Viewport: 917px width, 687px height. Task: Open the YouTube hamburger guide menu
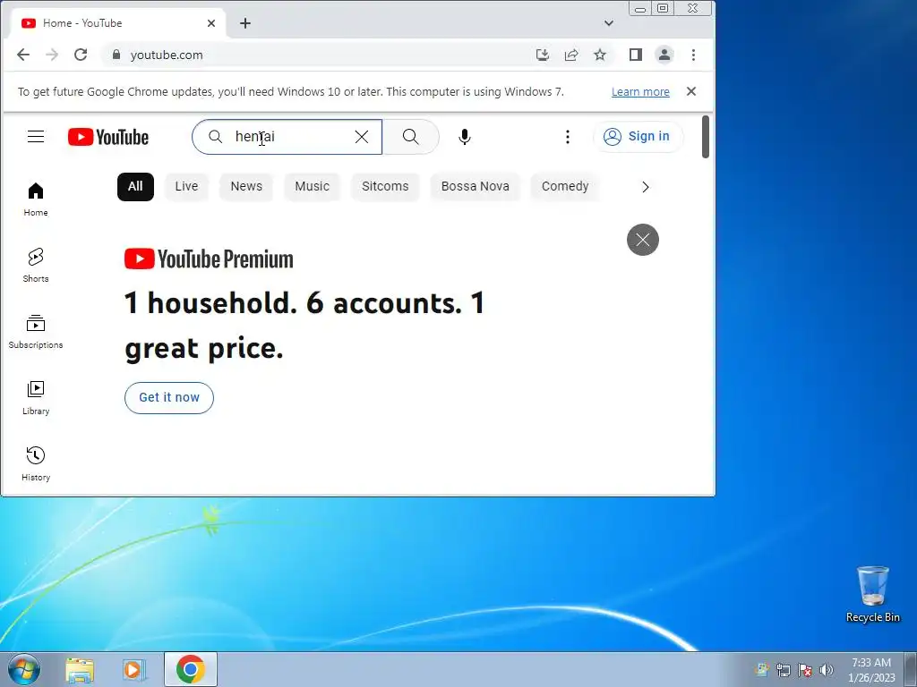coord(36,137)
